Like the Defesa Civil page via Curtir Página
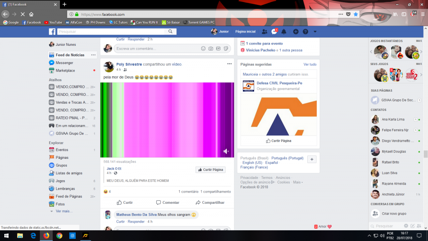The image size is (428, 241). coord(278,140)
